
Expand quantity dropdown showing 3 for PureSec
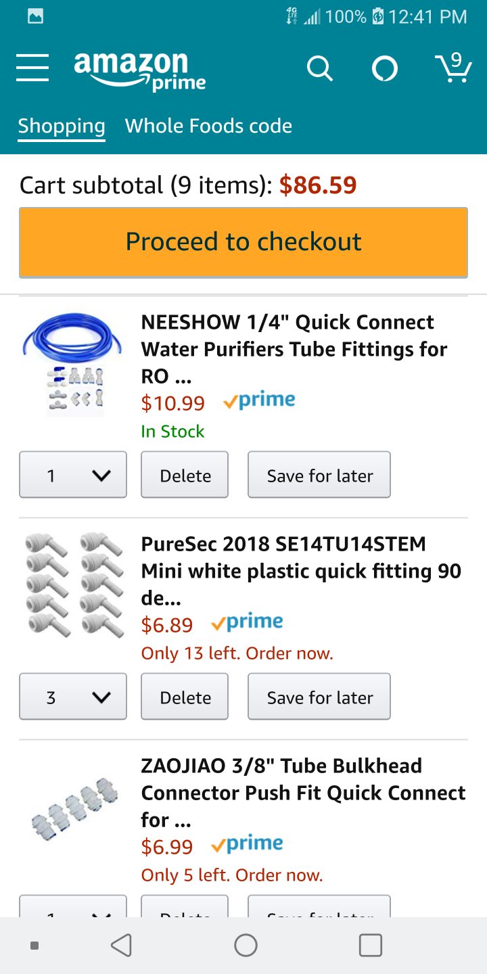click(x=73, y=697)
